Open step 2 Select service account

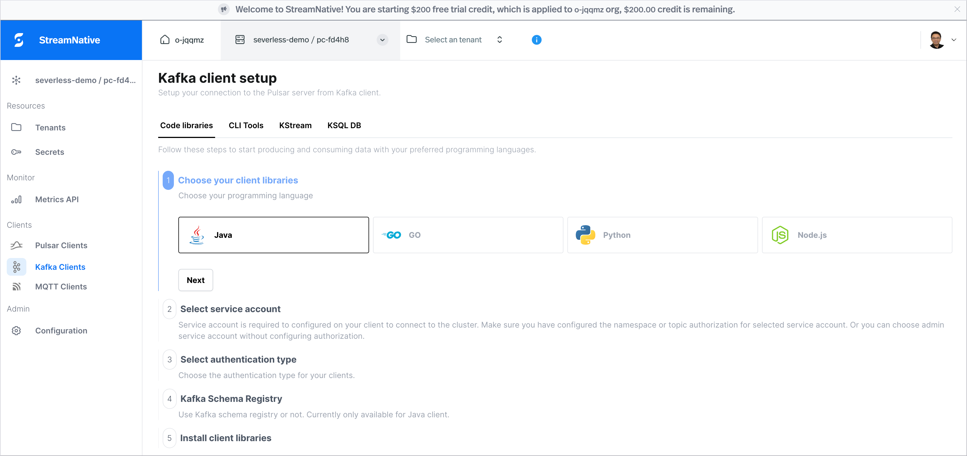230,309
